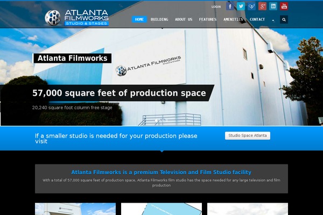Open the Features menu item

208,19
